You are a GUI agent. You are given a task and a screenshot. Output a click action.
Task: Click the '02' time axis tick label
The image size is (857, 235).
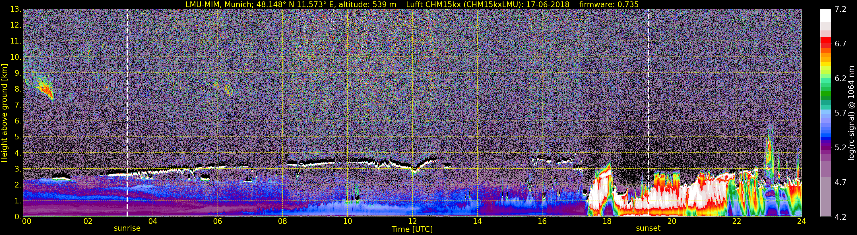pos(88,221)
